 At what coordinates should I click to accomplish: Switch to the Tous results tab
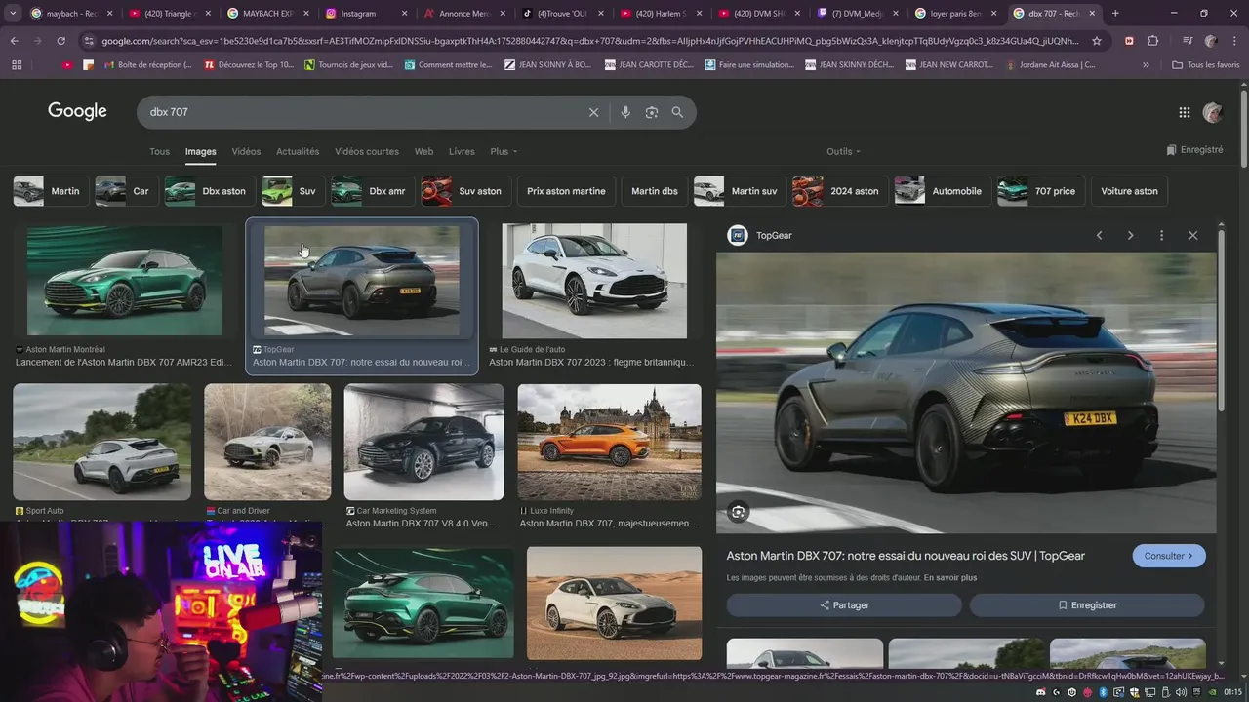[159, 151]
